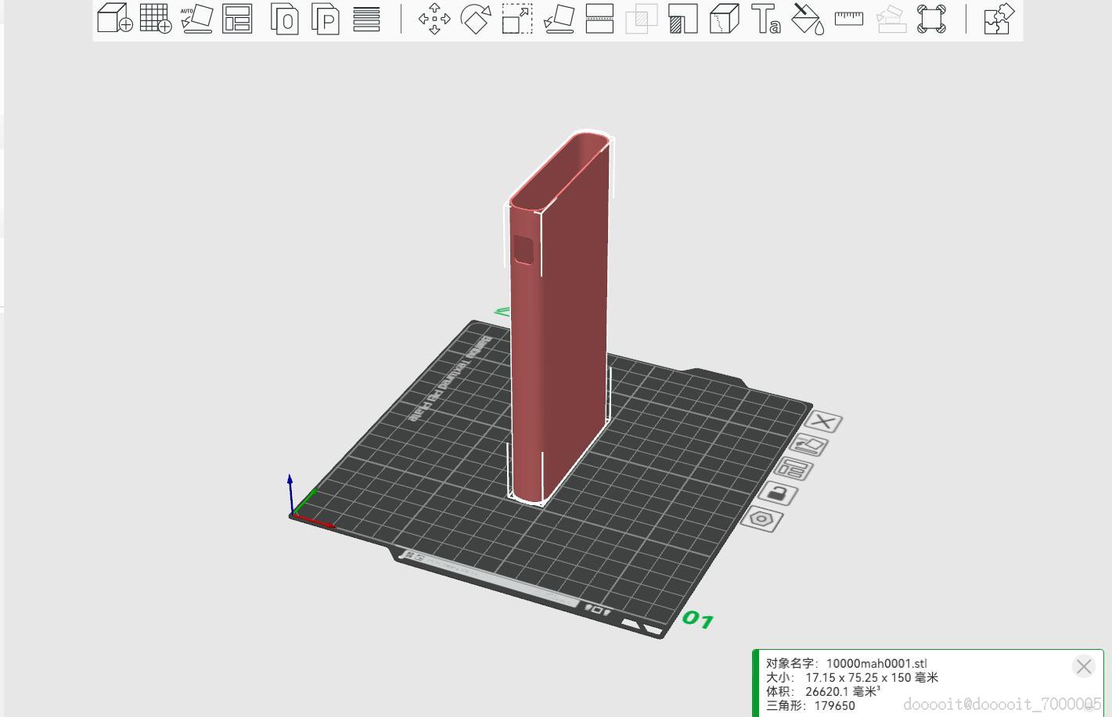This screenshot has height=717, width=1112.
Task: Select the red power bank case model
Action: click(x=559, y=317)
